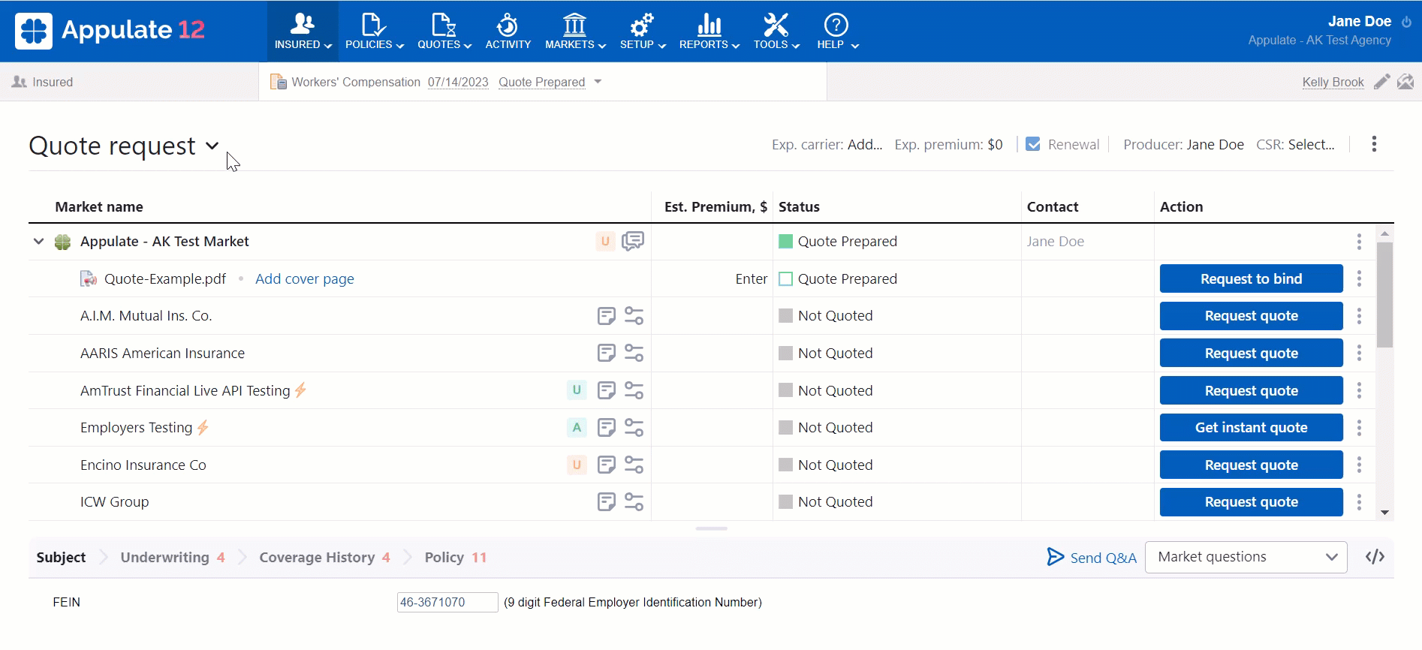The height and width of the screenshot is (650, 1422).
Task: Open the row menu for Encino Insurance Co
Action: point(1359,465)
